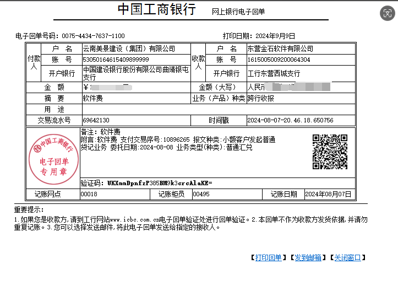Viewport: 398px width, 296px height.
Task: Click the red 电子回单专用章 seal
Action: (53, 159)
